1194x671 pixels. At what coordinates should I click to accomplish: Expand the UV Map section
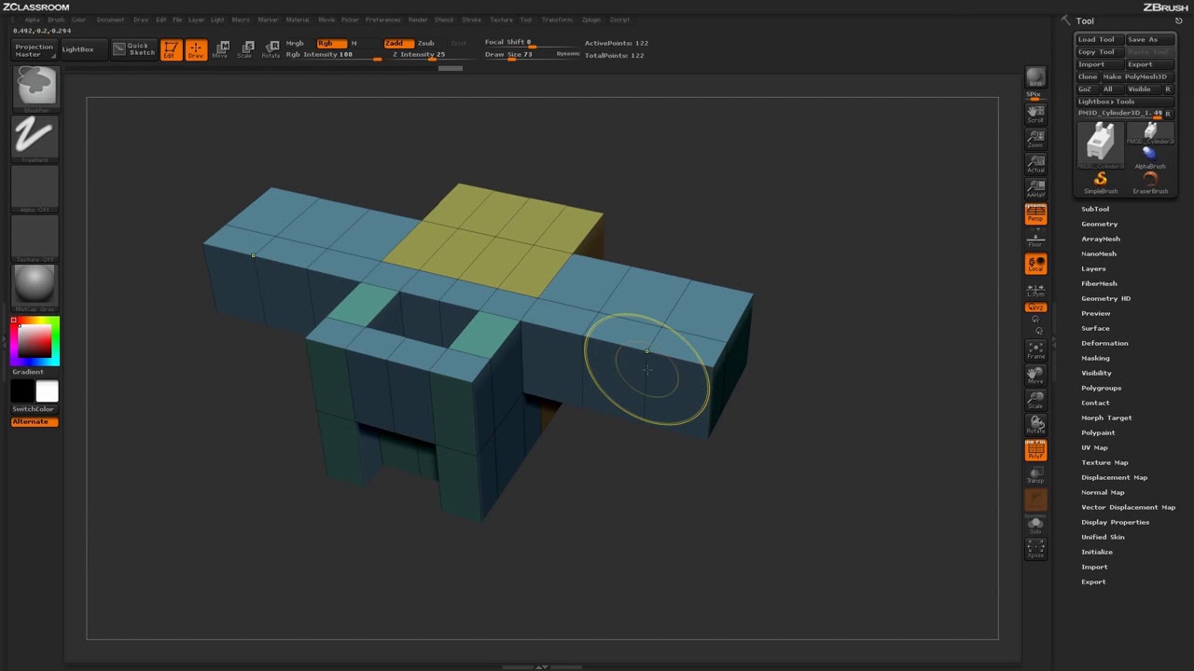[x=1094, y=447]
